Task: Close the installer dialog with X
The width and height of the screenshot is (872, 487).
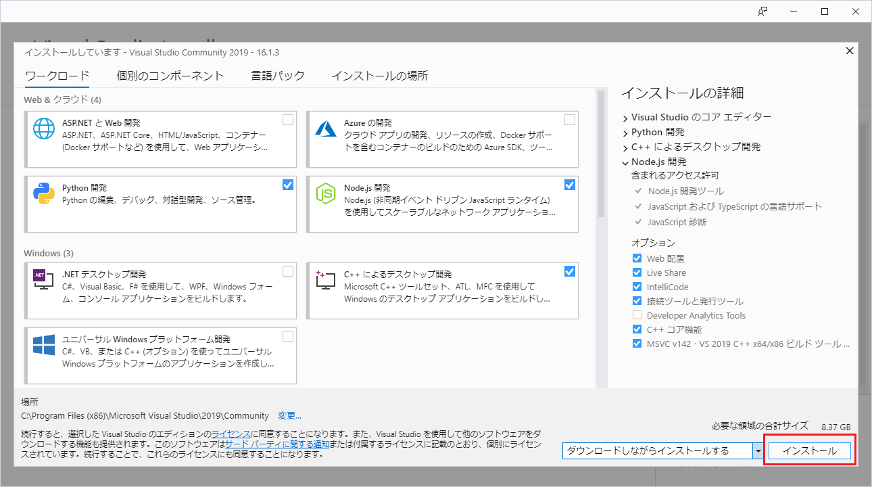Action: point(850,51)
